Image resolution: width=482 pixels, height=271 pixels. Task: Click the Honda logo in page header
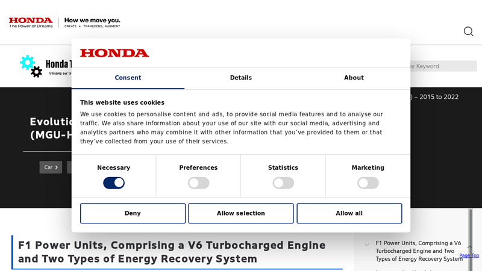[31, 22]
